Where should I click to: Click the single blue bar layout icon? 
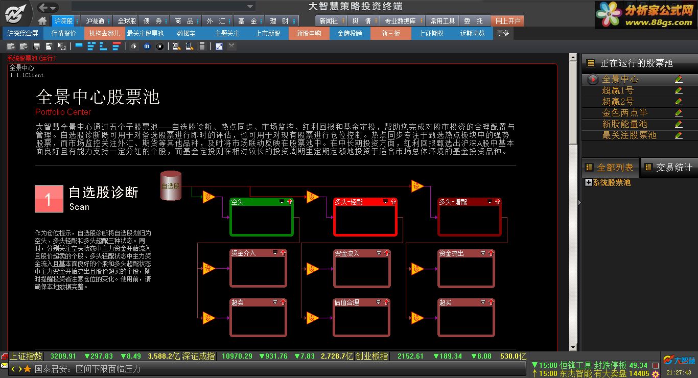tap(79, 45)
